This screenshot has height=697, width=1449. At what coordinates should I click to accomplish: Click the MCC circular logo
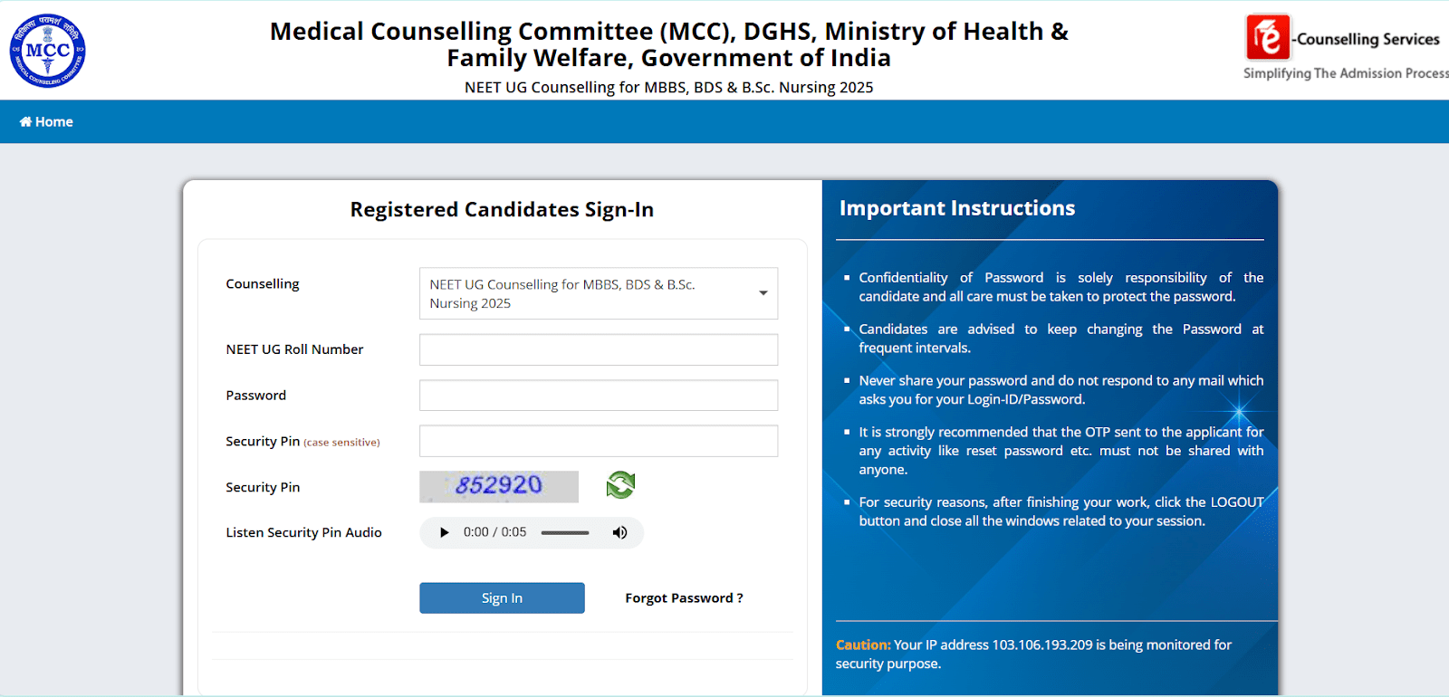48,51
